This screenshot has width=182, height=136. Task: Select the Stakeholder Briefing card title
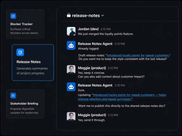coord(24,103)
